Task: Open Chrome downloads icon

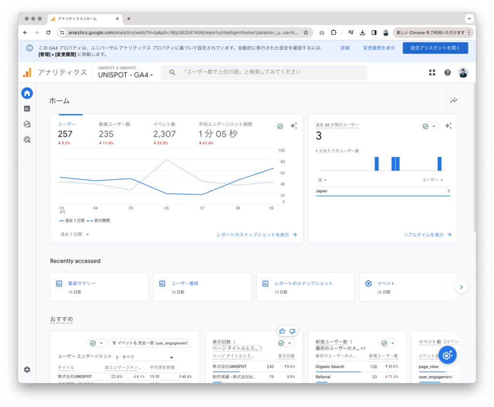Action: (362, 32)
